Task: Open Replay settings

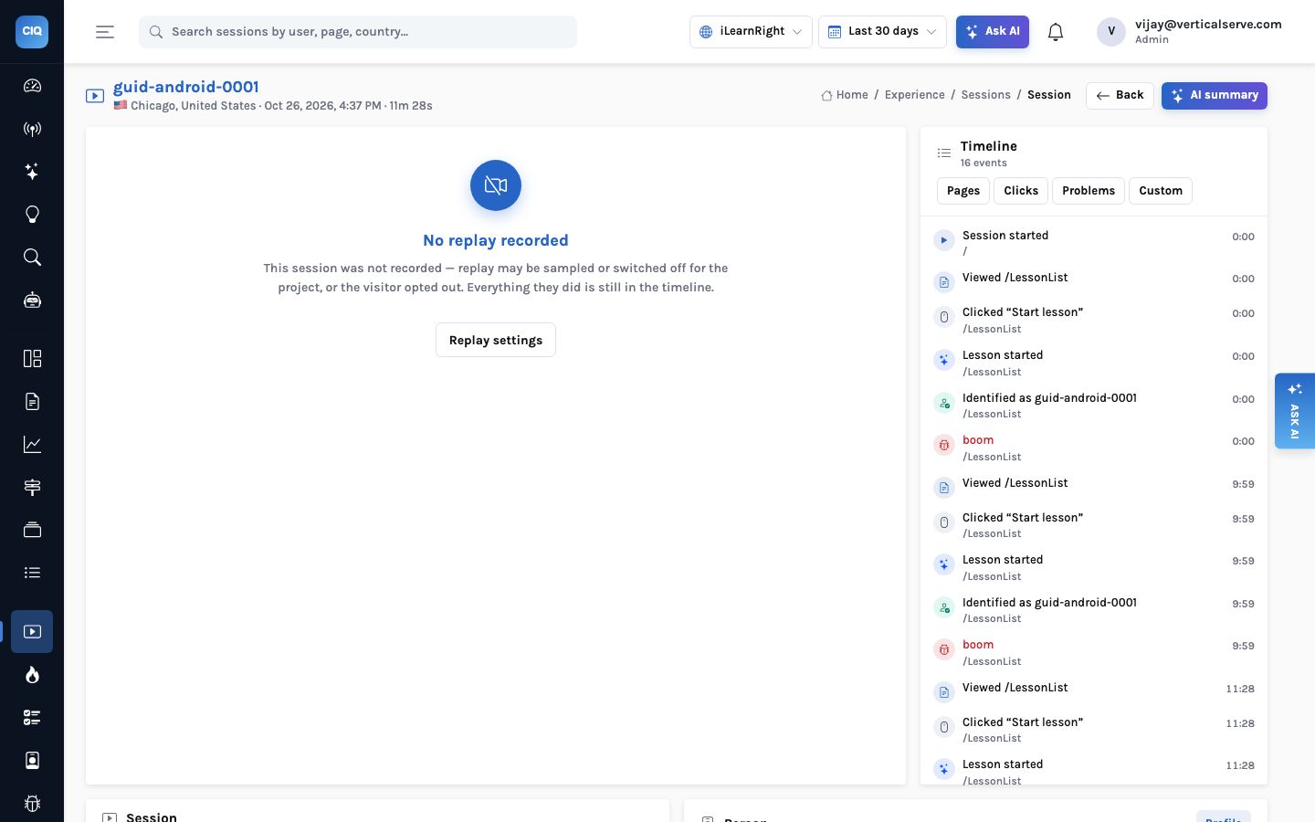Action: [496, 340]
